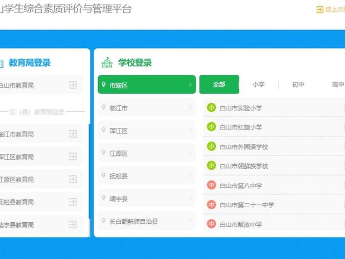The width and height of the screenshot is (345, 259).
Task: Click the 教育局登录 panel scrollbar
Action: [89, 171]
